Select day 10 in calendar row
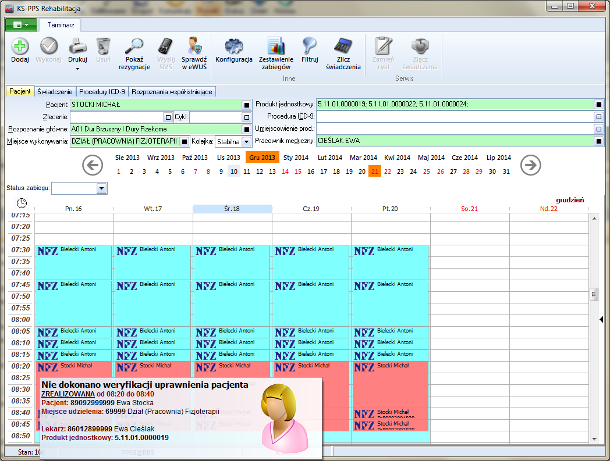Viewport: 610px width, 461px height. (233, 171)
